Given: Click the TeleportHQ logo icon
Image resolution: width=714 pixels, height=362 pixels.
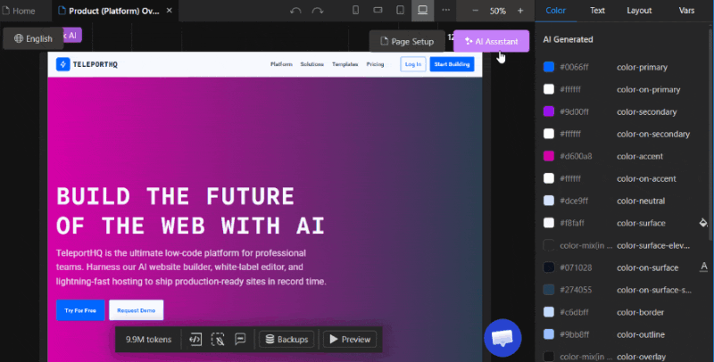Looking at the screenshot, I should point(62,64).
